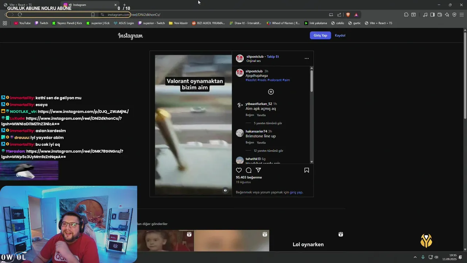The width and height of the screenshot is (467, 263).
Task: Click the 95.403 beğenme likes count
Action: coord(249,178)
